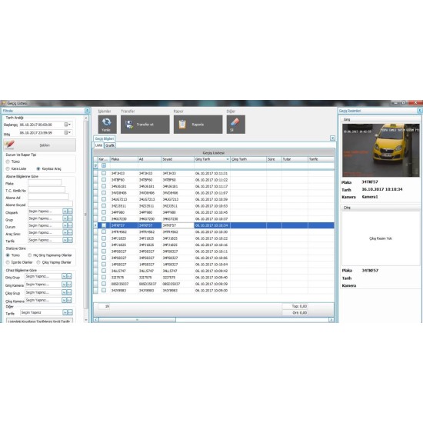Sort by the Soyad column header
The height and width of the screenshot is (423, 423).
click(178, 159)
